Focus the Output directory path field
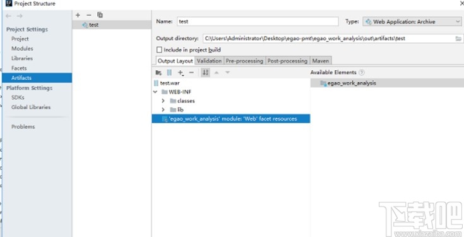Viewport: 464px width, 237px height. coord(329,39)
